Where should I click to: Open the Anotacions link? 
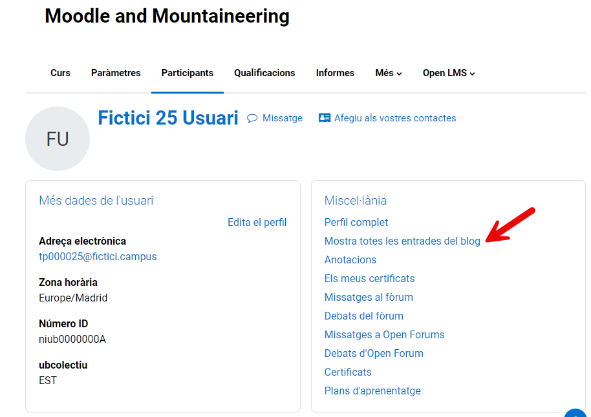click(x=350, y=259)
